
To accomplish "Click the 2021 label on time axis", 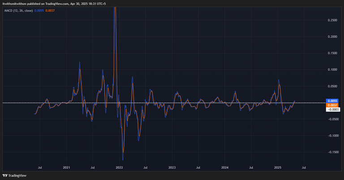I will coord(66,167).
